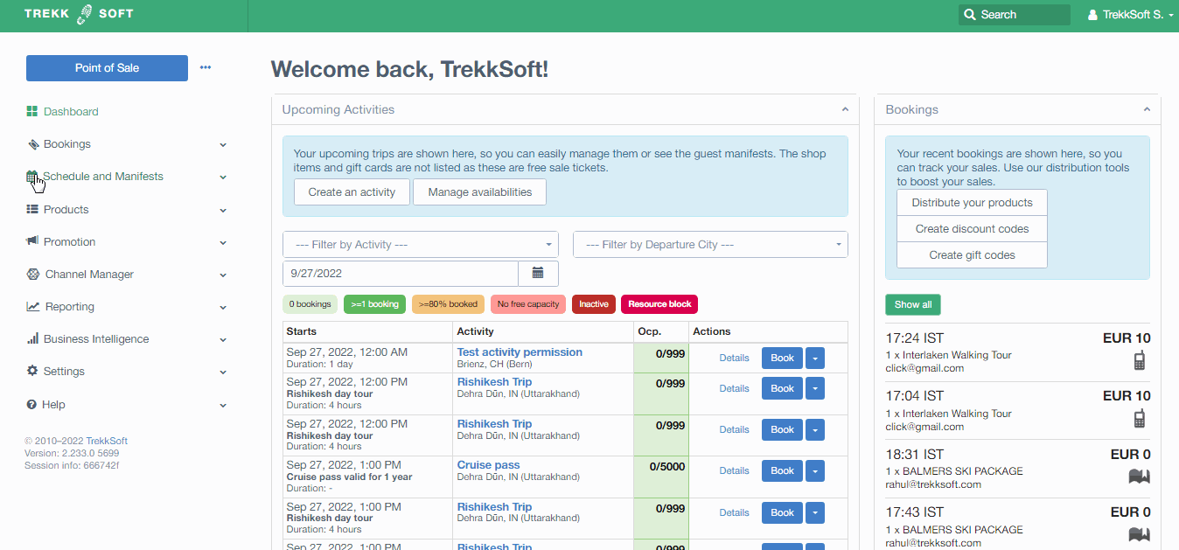
Task: Open Book dropdown arrow for Cruise pass
Action: coord(814,471)
